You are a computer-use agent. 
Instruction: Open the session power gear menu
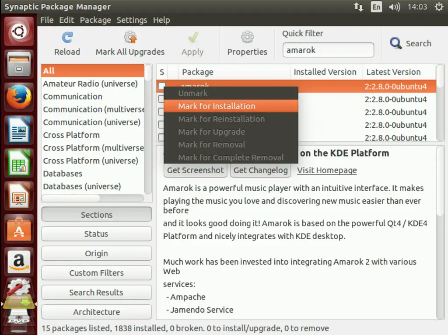tap(439, 7)
